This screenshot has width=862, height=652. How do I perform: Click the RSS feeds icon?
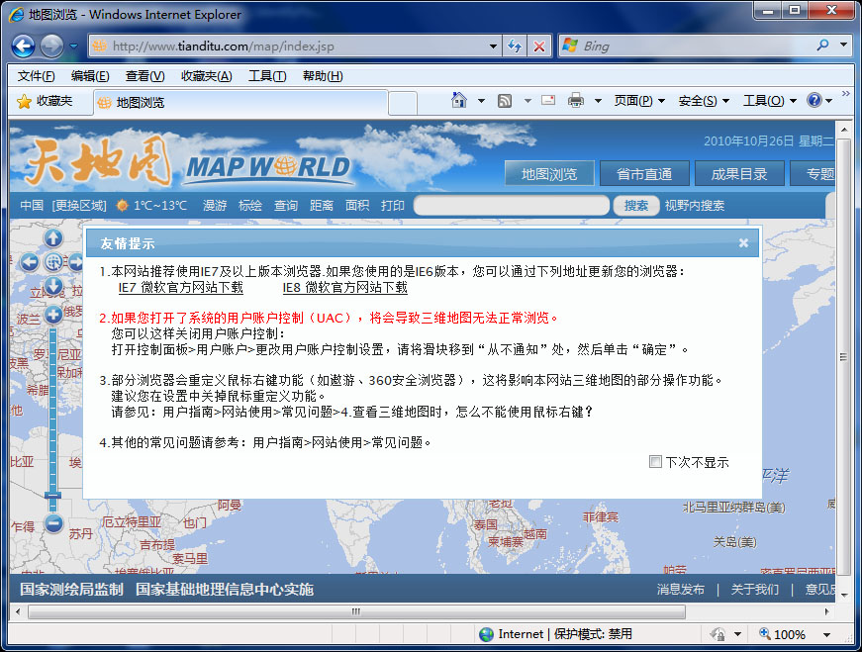(505, 100)
